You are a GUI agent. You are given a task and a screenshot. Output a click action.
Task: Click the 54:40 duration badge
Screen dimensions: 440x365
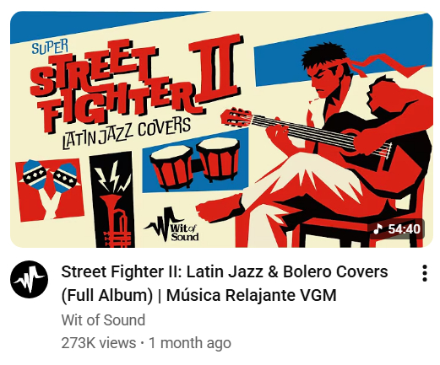tap(397, 229)
